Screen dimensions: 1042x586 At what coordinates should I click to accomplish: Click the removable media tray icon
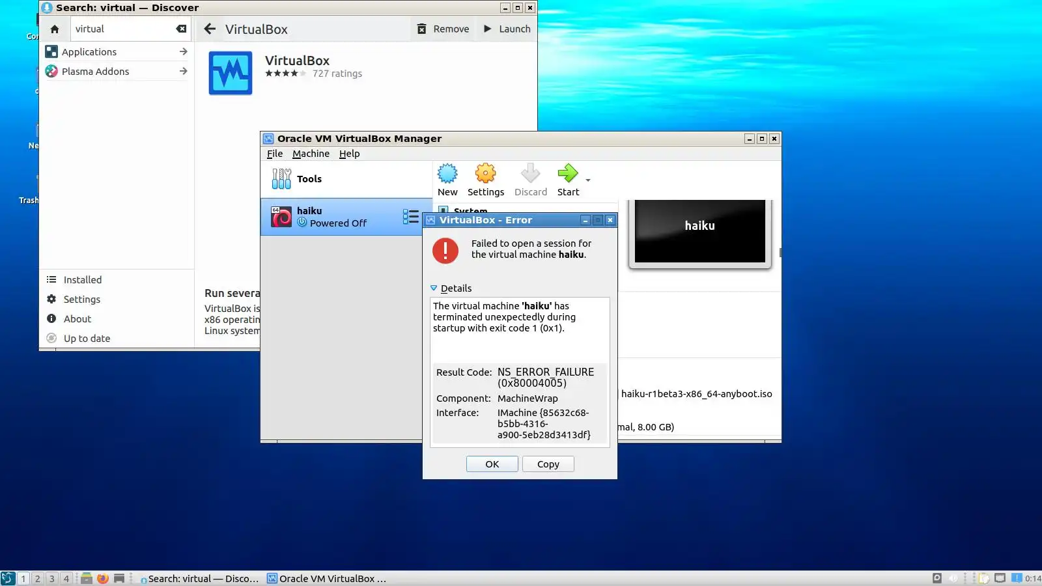click(937, 578)
